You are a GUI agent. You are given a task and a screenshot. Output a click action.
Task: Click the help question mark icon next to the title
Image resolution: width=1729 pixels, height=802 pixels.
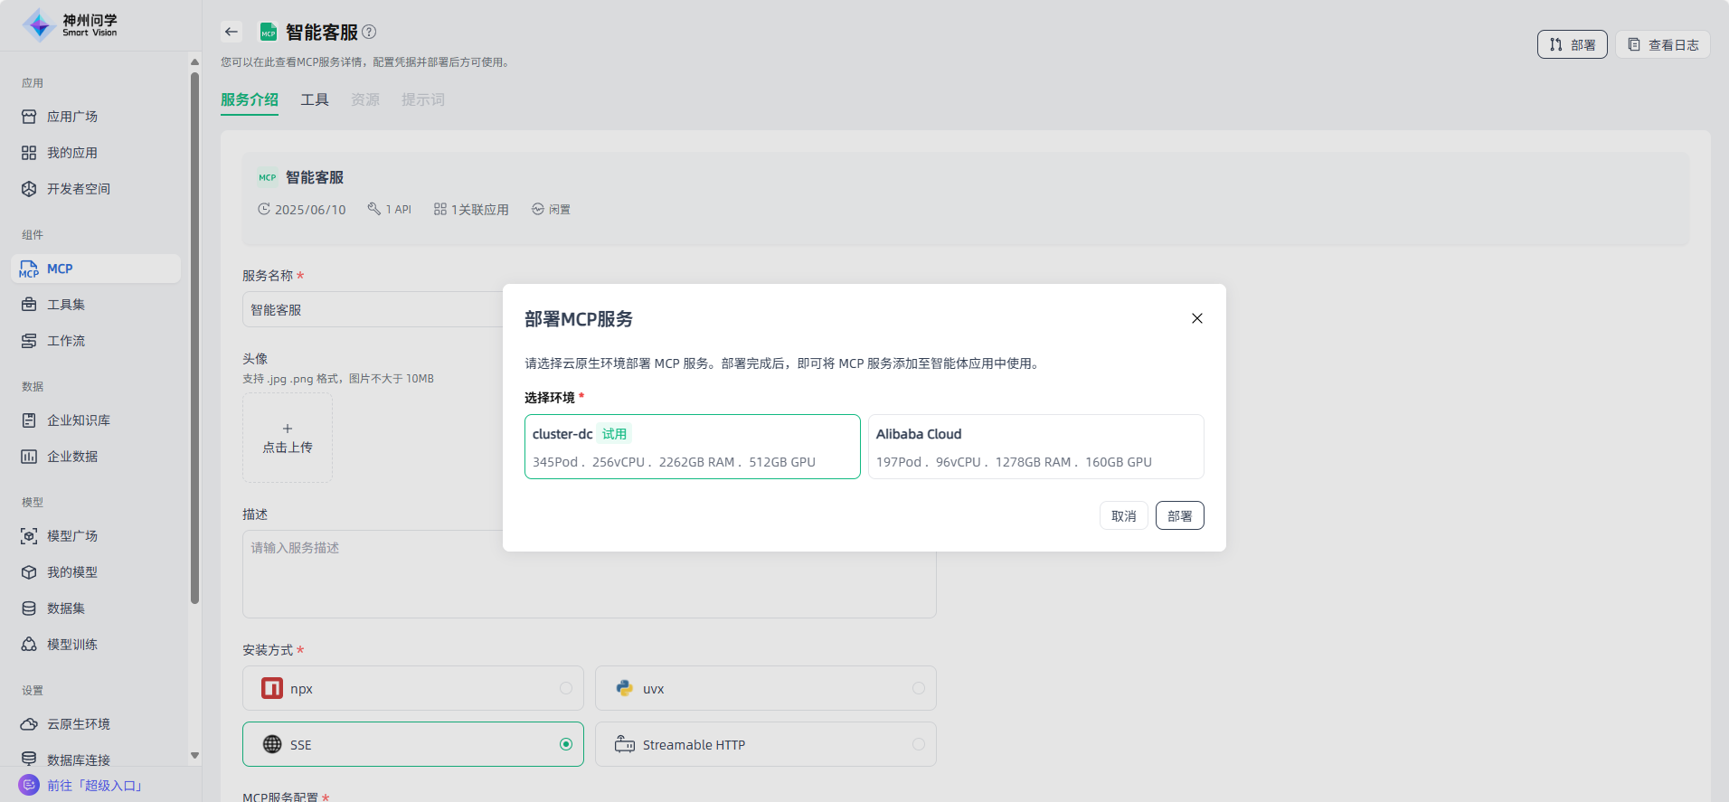[369, 32]
